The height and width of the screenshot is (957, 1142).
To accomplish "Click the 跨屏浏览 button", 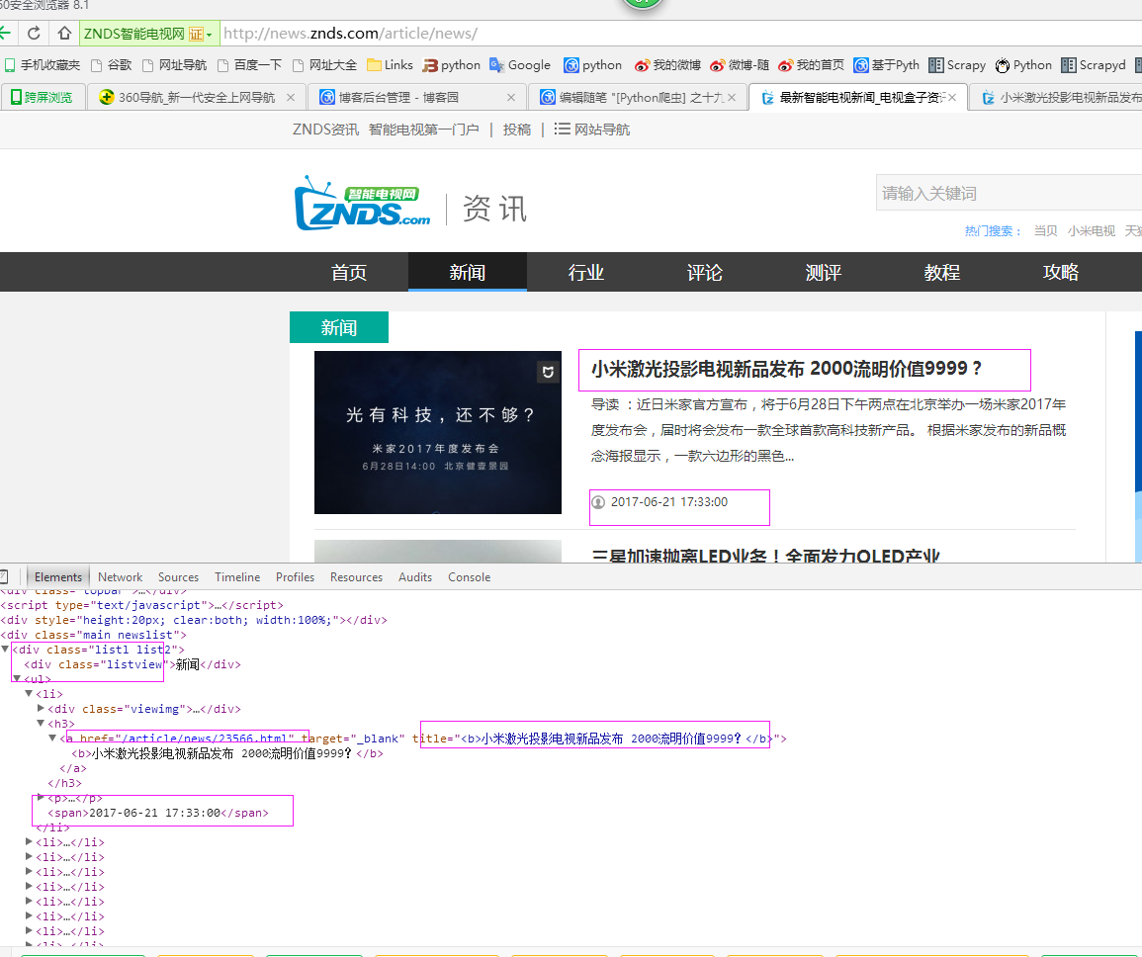I will click(x=42, y=97).
